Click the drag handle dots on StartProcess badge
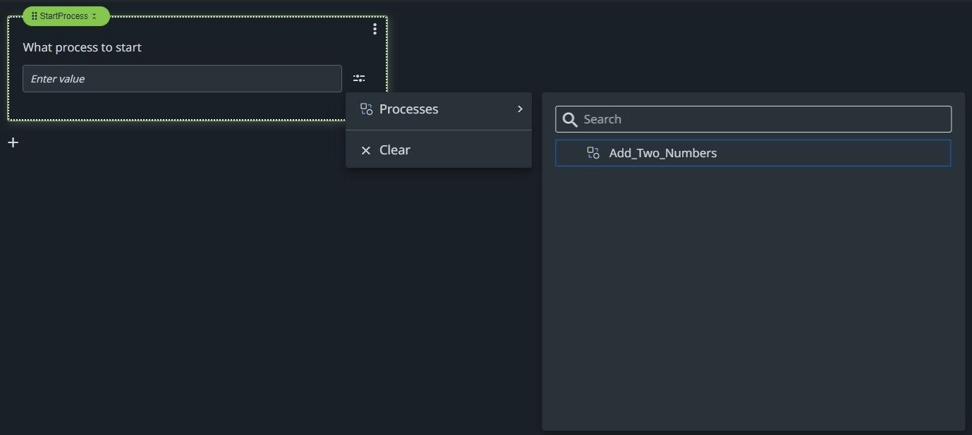 [x=32, y=15]
